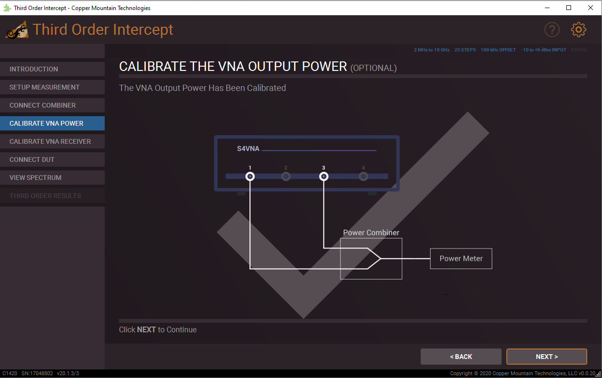Screen dimensions: 602x378
Task: Click the Power Combiner diagram block
Action: coord(371,259)
